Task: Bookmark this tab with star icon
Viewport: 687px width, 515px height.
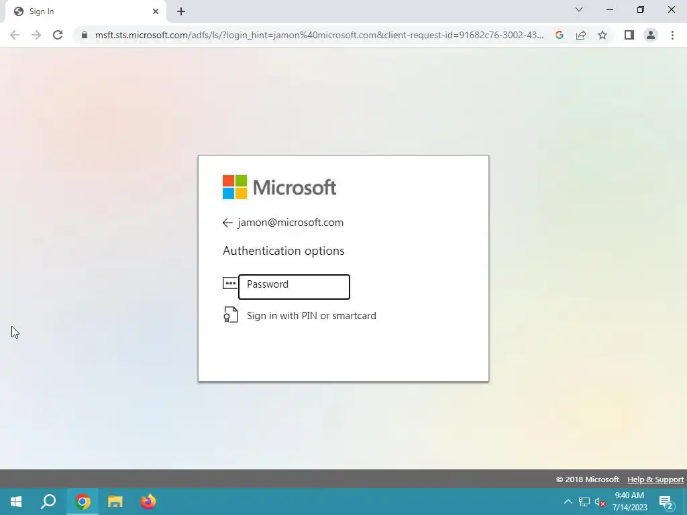Action: pyautogui.click(x=602, y=35)
